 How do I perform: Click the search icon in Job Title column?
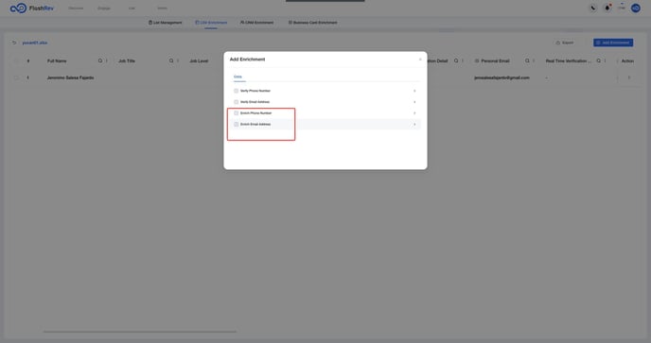(171, 61)
